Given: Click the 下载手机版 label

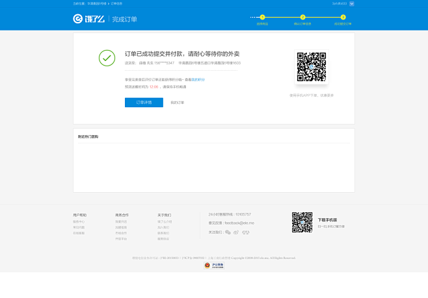Looking at the screenshot, I should pos(327,220).
